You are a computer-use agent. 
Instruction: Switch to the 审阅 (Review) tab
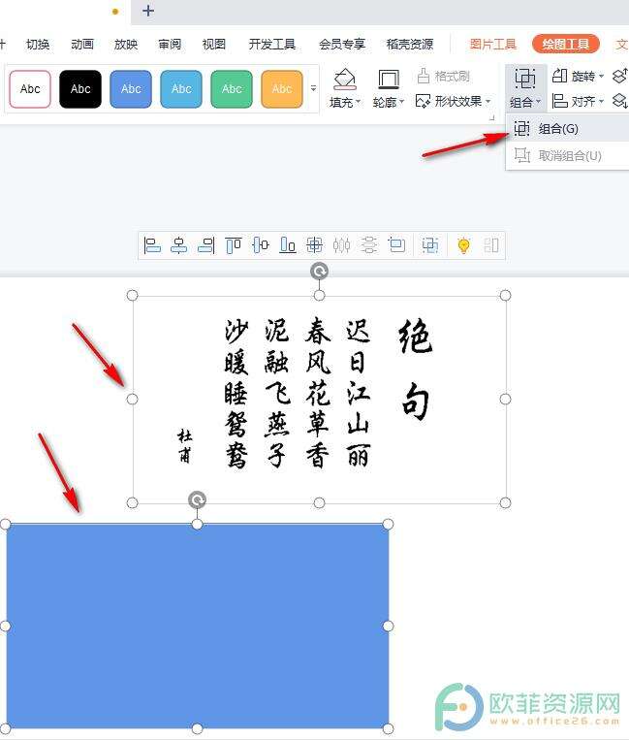(170, 45)
